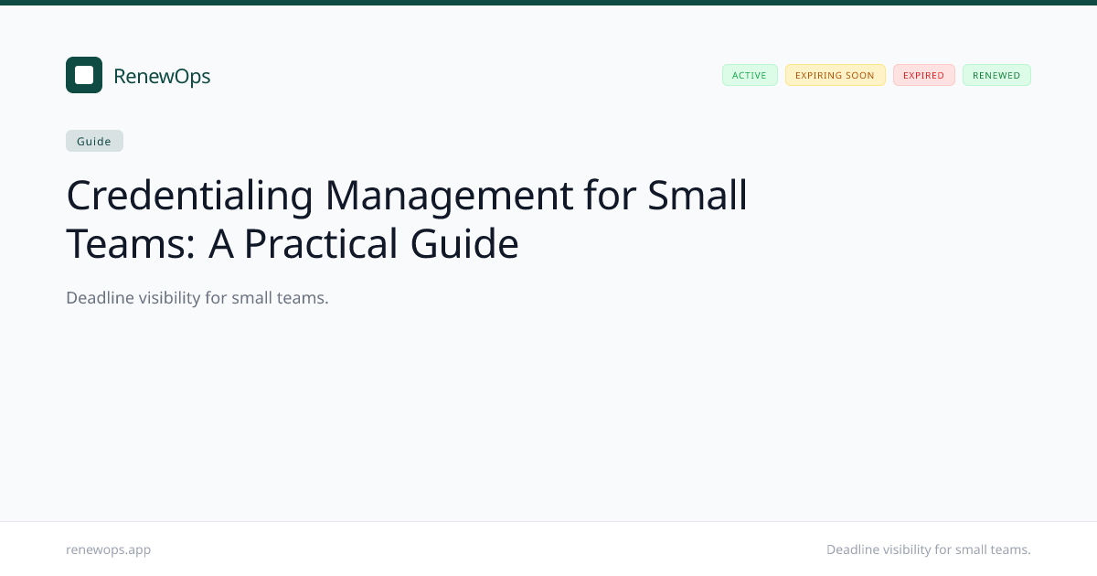1097x576 pixels.
Task: Click the footer tagline 'Deadline visibility for small teams.'
Action: pyautogui.click(x=928, y=549)
